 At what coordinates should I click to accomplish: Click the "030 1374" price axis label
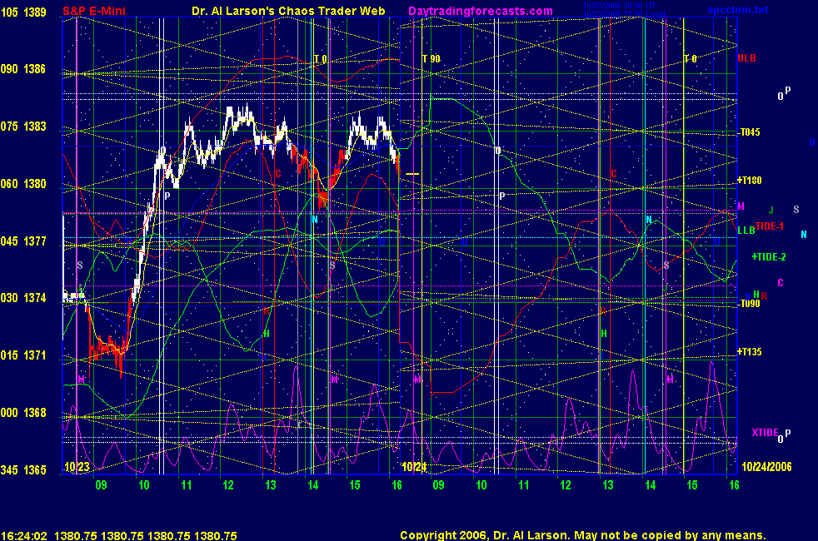coord(23,298)
